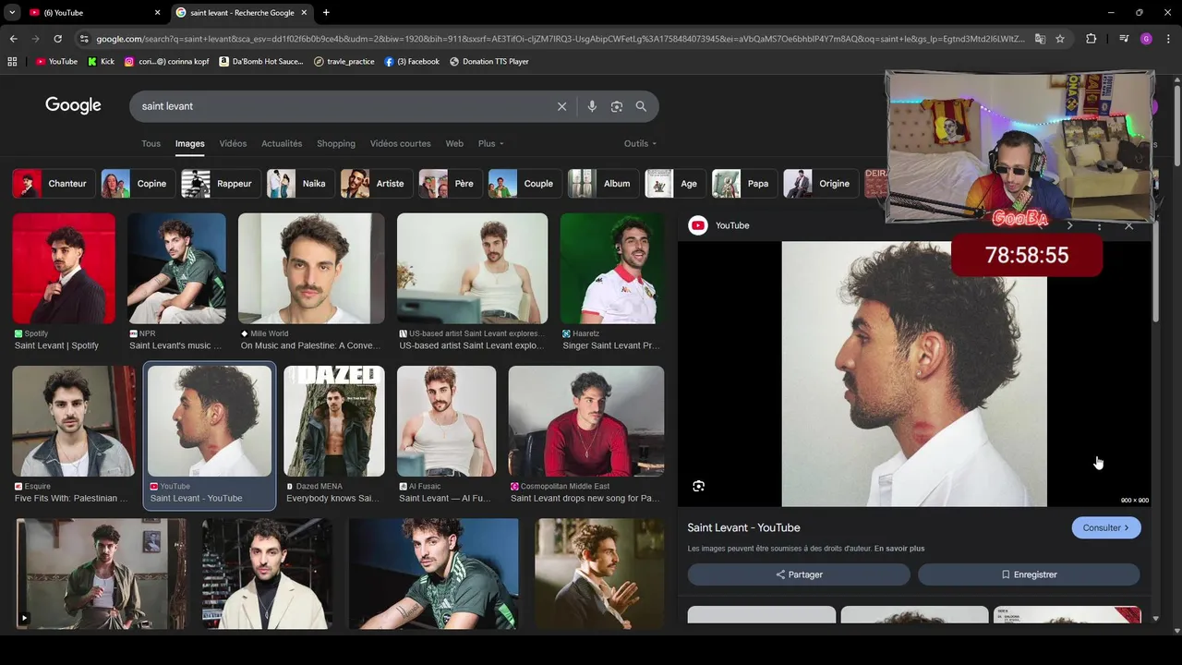
Task: Open the apps grid in bookmarks bar
Action: pyautogui.click(x=12, y=61)
